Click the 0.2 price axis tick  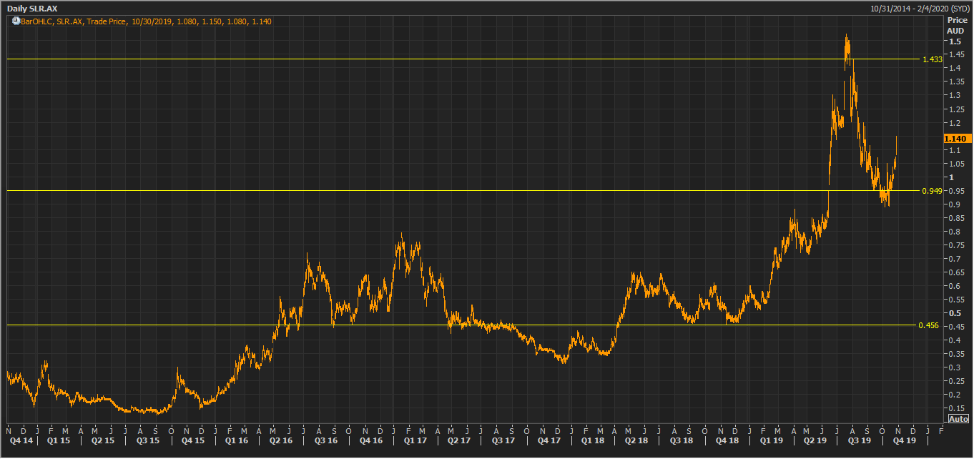tap(955, 395)
